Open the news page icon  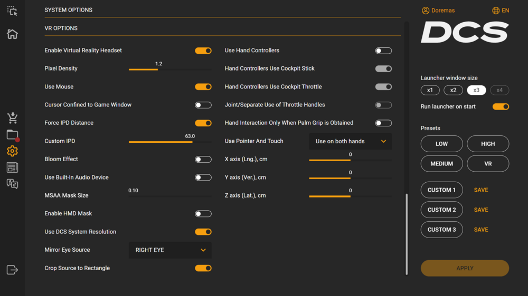coord(12,167)
